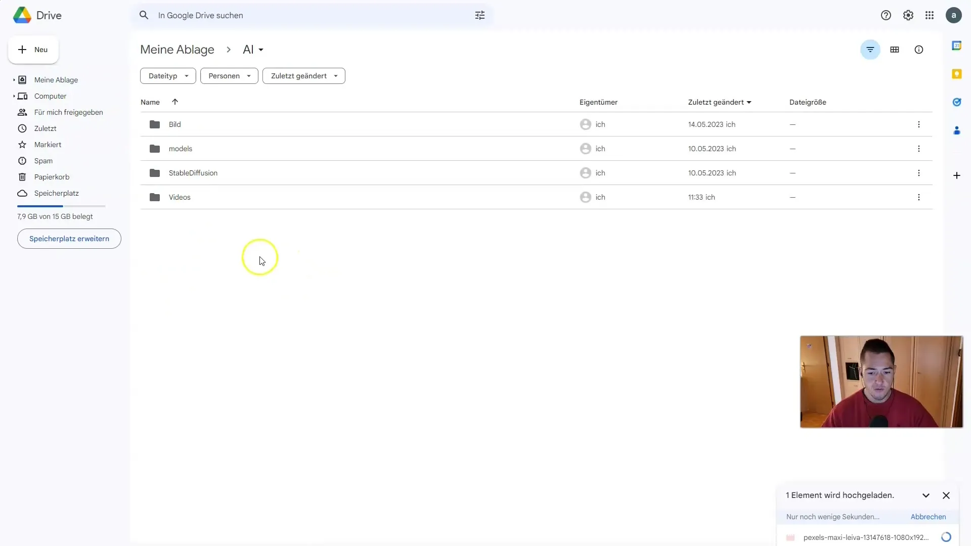
Task: Select the Videos folder row
Action: [536, 197]
